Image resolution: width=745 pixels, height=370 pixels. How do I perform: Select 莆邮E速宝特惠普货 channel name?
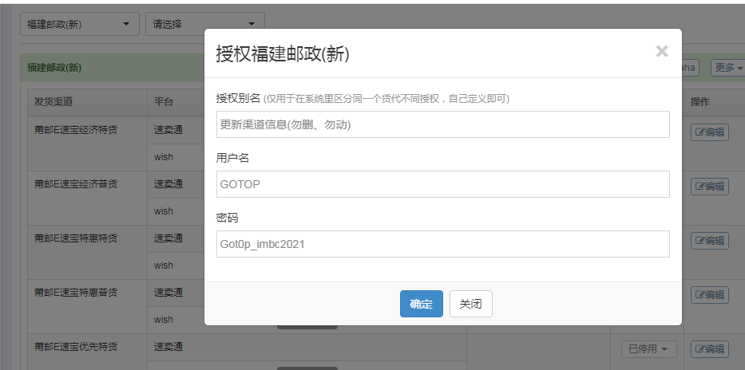tap(76, 292)
